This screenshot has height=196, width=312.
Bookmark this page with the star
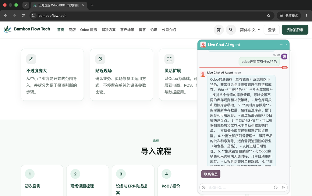(x=269, y=16)
